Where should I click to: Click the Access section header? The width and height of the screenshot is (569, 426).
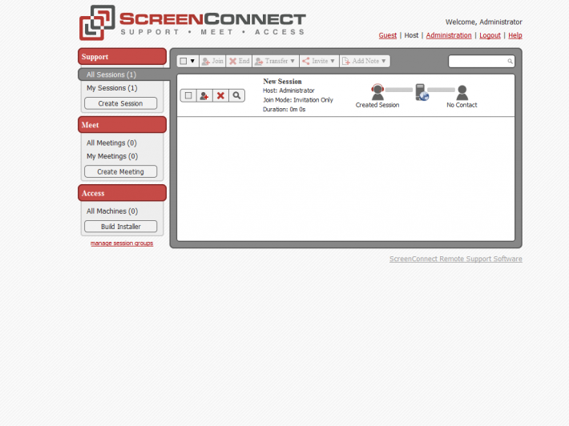(x=123, y=193)
